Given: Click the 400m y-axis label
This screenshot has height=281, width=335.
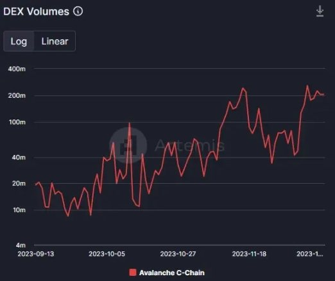Looking at the screenshot, I should (17, 69).
